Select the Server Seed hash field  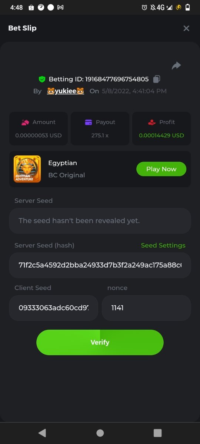click(100, 265)
